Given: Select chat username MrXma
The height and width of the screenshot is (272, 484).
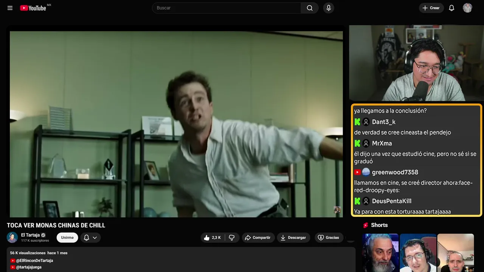Looking at the screenshot, I should click(x=382, y=144).
